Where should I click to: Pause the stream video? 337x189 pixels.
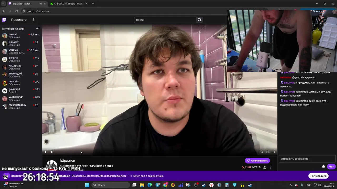pyautogui.click(x=46, y=152)
